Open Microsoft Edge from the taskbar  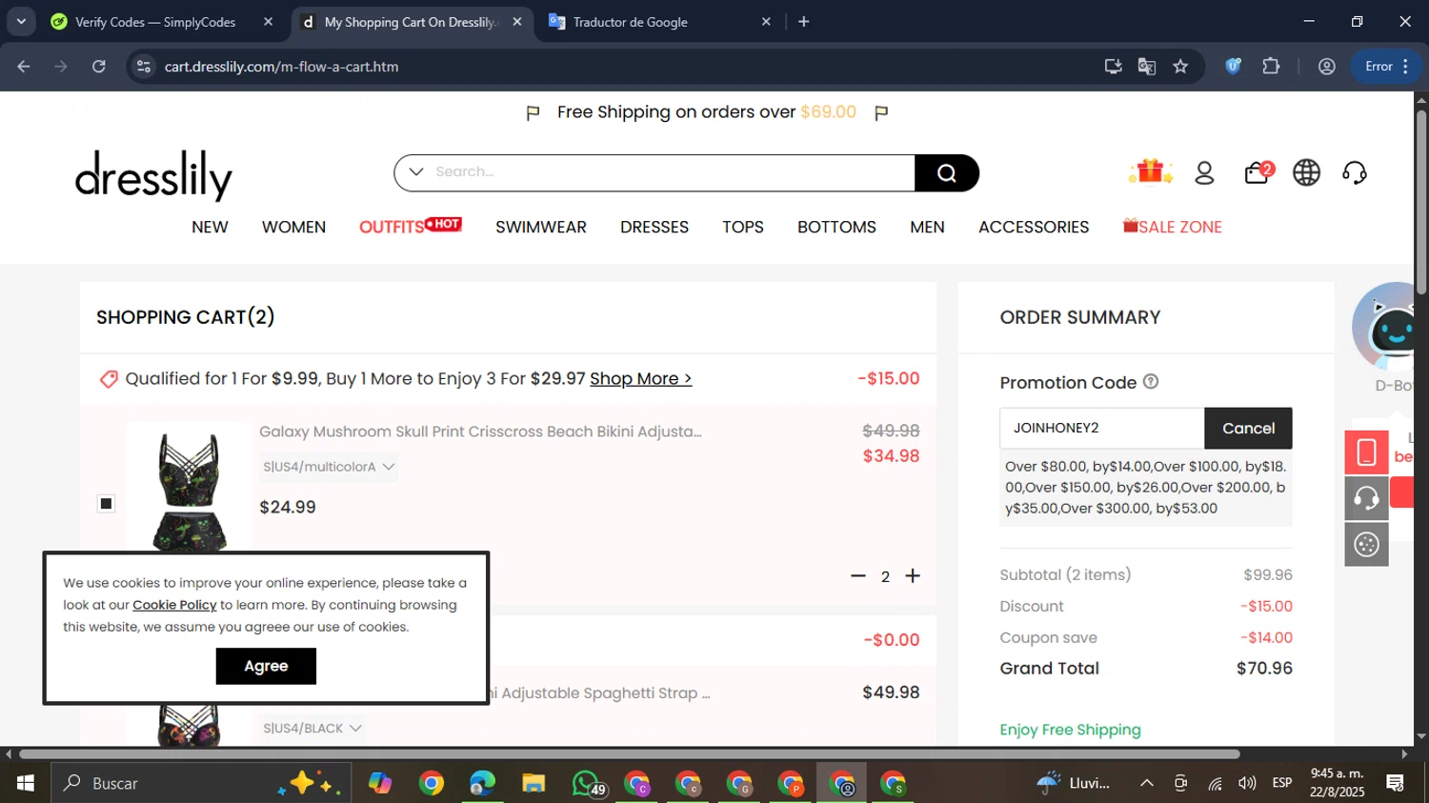[x=482, y=783]
